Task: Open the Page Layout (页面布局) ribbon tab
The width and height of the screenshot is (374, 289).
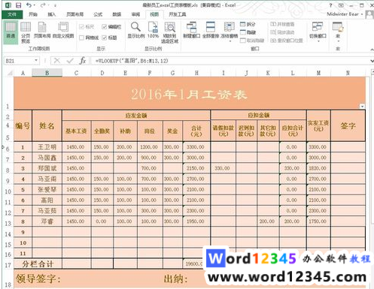Action: click(74, 14)
